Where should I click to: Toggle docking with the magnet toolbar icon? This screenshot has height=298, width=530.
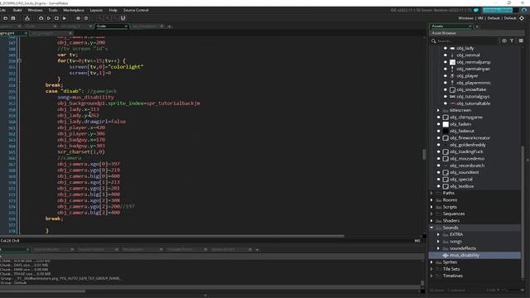pos(123,18)
